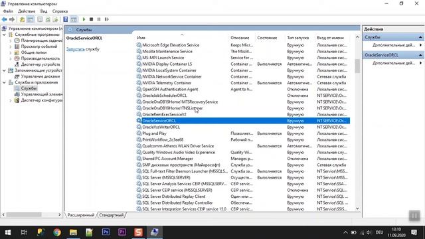Expand the Диспетчер конфигурации node
Image resolution: width=425 pixels, height=239 pixels.
point(11,100)
